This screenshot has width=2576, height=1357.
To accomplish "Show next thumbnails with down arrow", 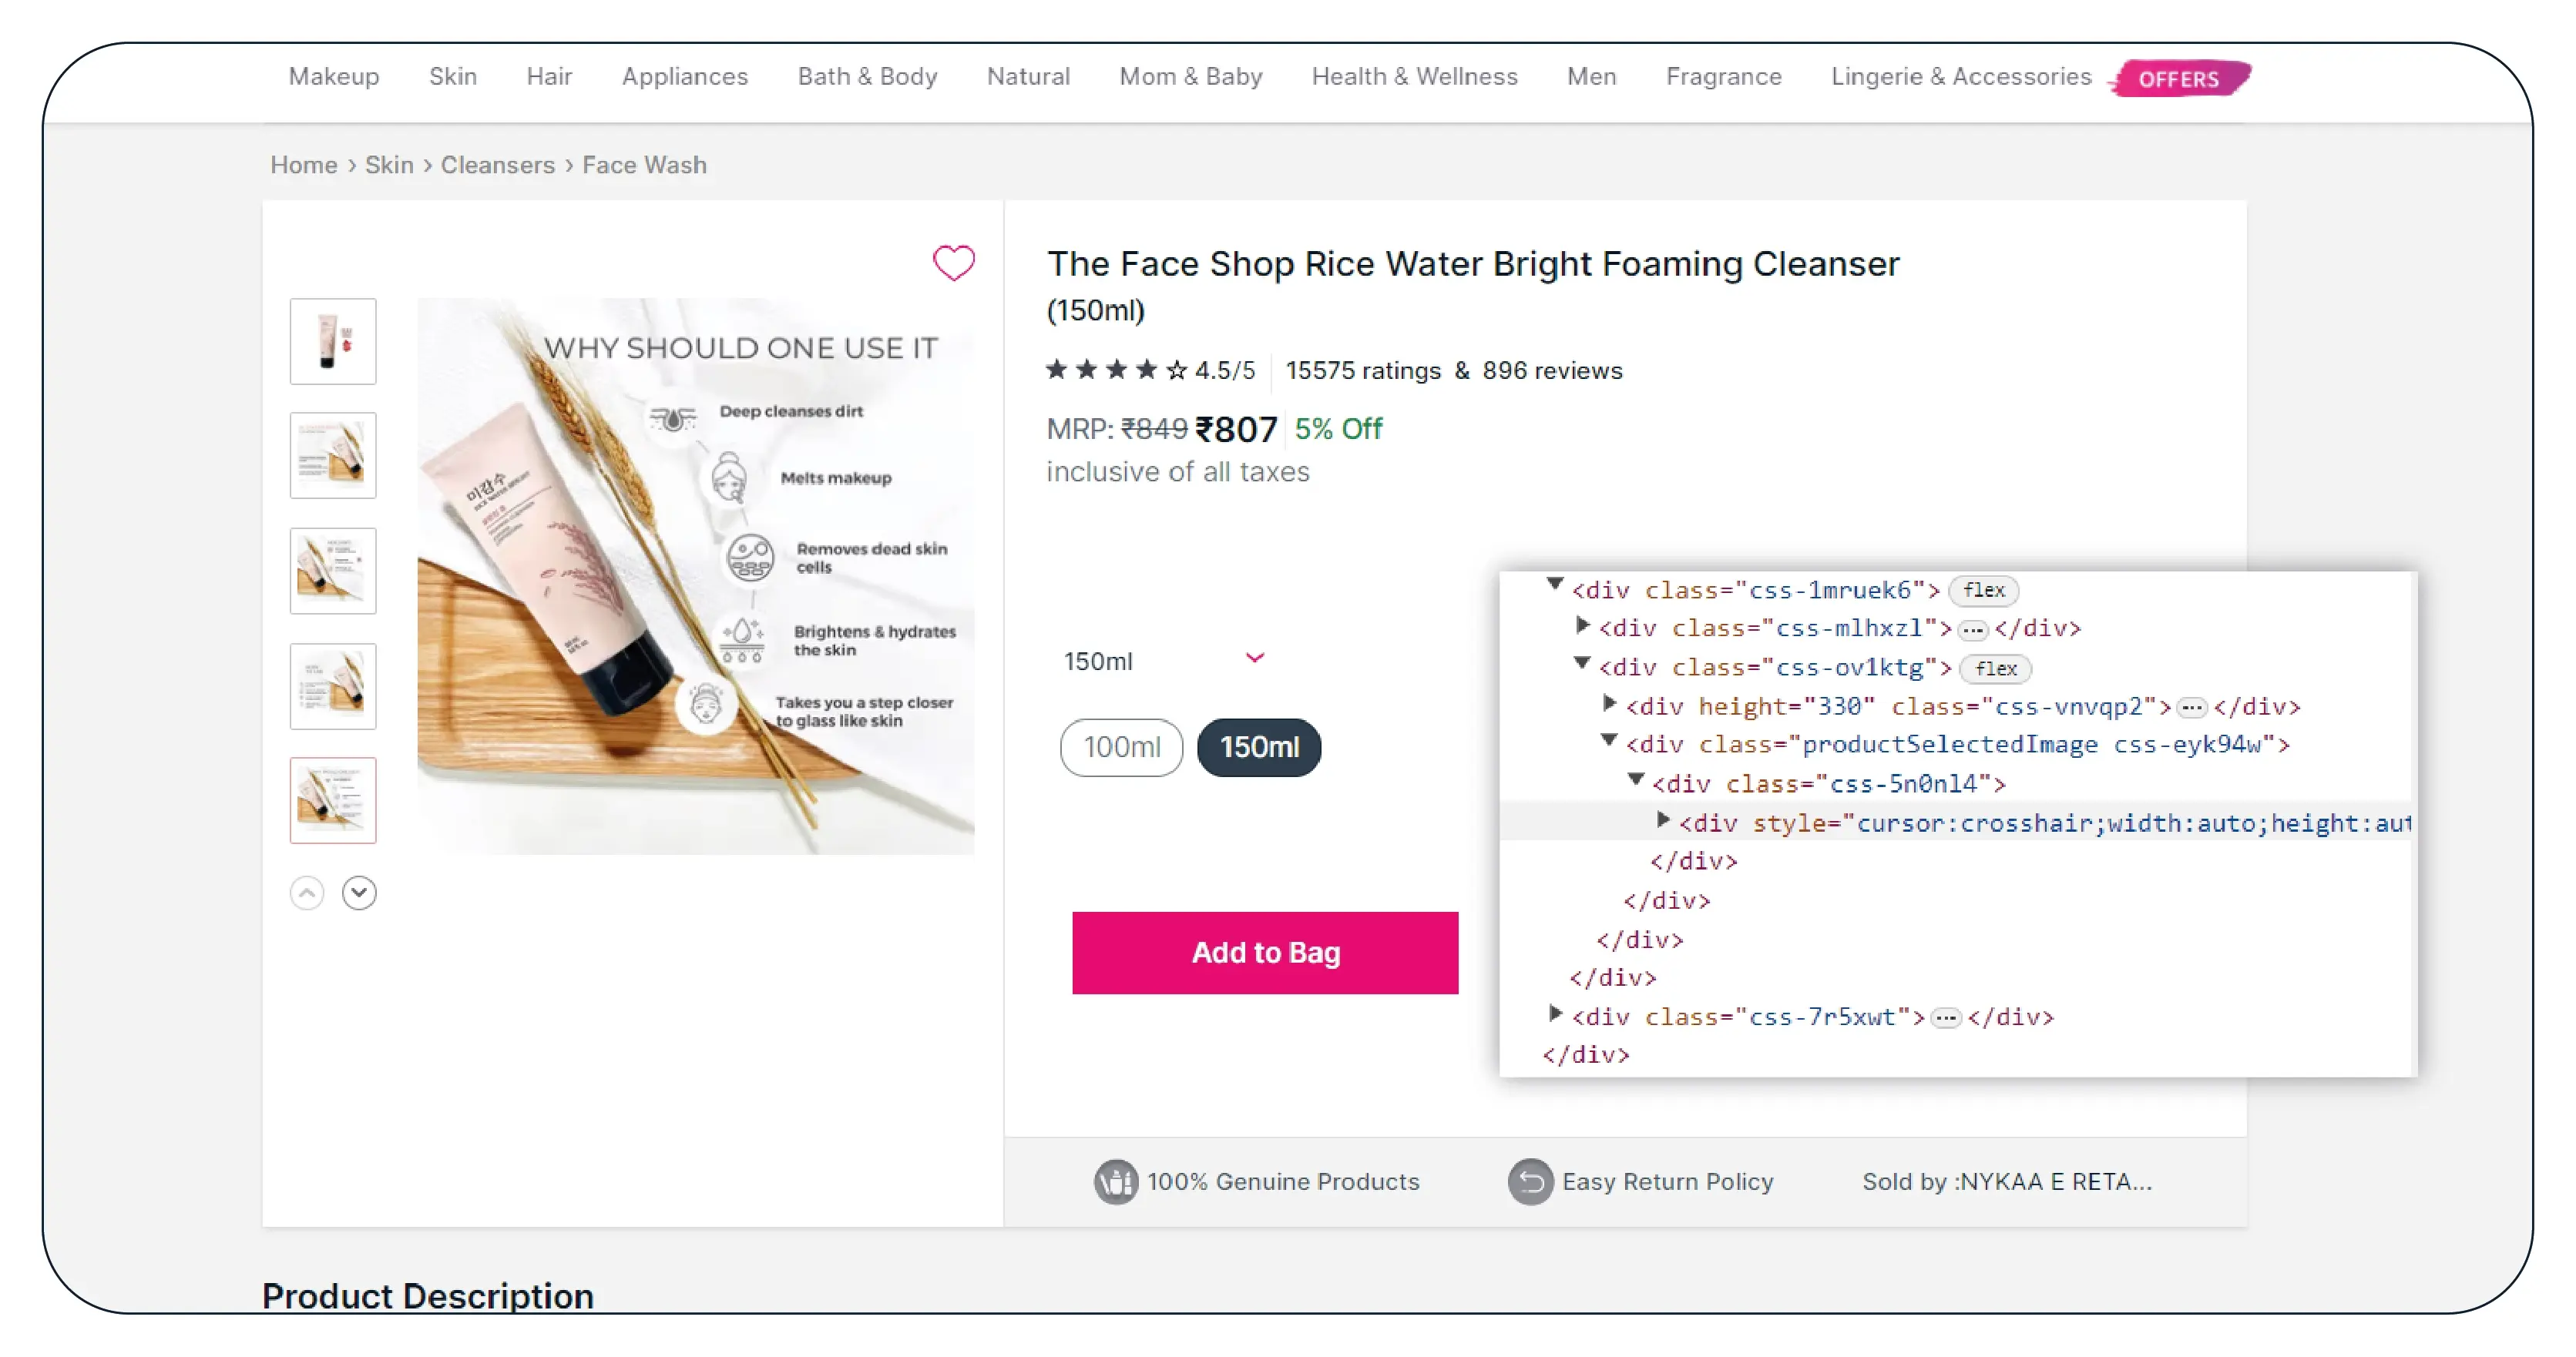I will coord(359,893).
